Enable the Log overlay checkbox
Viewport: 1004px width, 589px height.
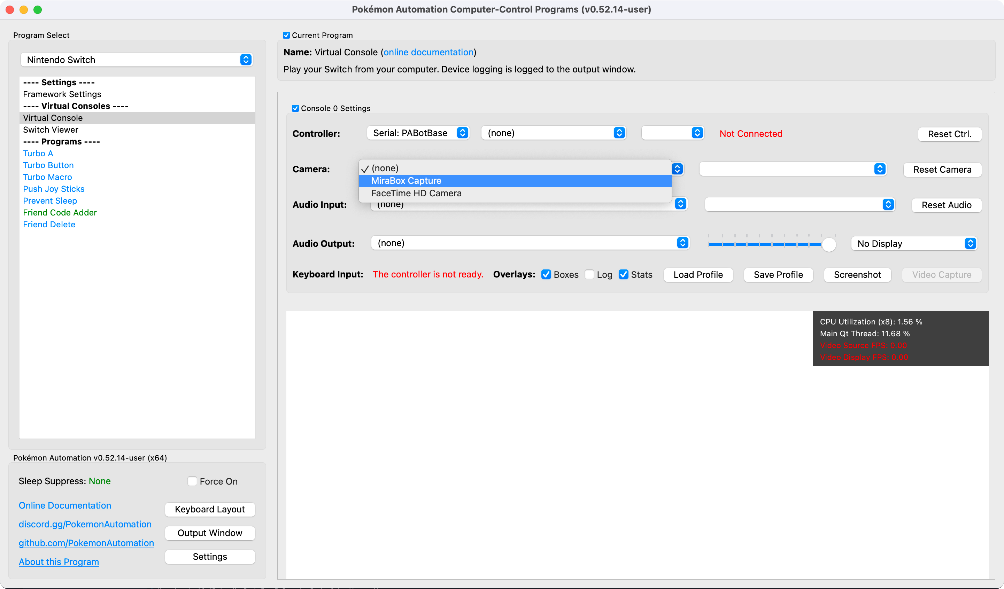589,274
